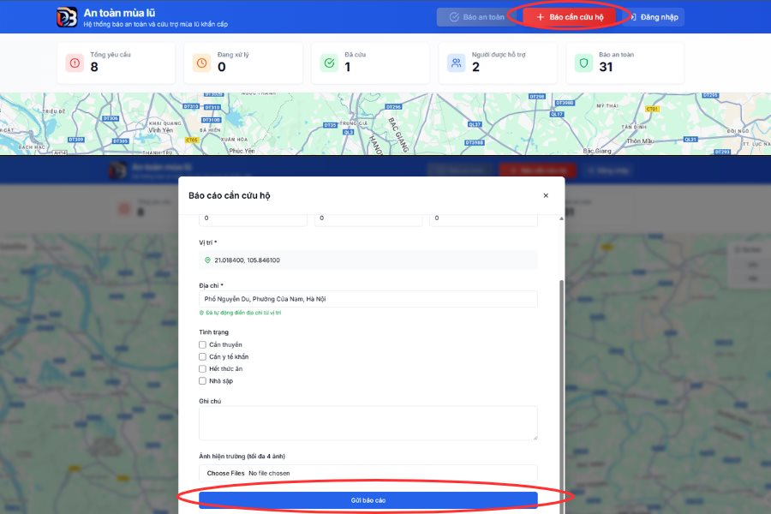Submit the form with Gửi báo cáo

(x=368, y=499)
